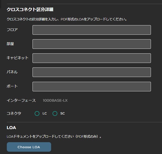
Task: Click the フロア field label
Action: [x=12, y=30]
